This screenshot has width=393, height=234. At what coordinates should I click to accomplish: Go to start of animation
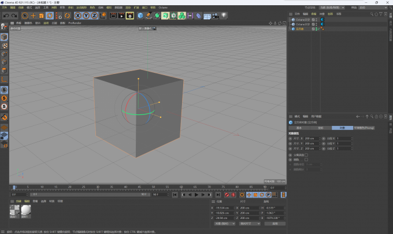point(175,195)
